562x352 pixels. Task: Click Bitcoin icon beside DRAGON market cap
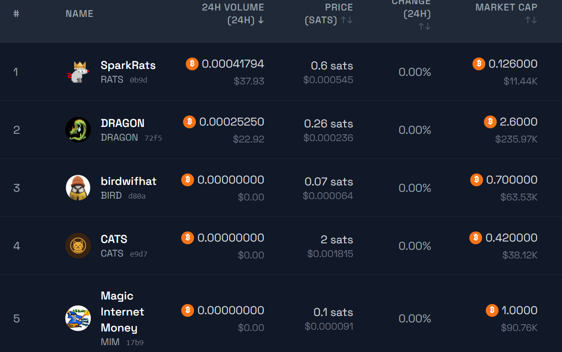[490, 121]
